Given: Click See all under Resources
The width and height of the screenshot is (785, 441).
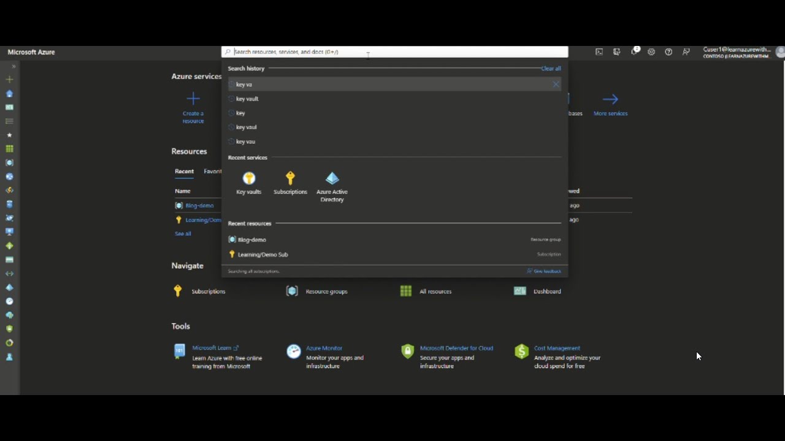Looking at the screenshot, I should click(183, 234).
